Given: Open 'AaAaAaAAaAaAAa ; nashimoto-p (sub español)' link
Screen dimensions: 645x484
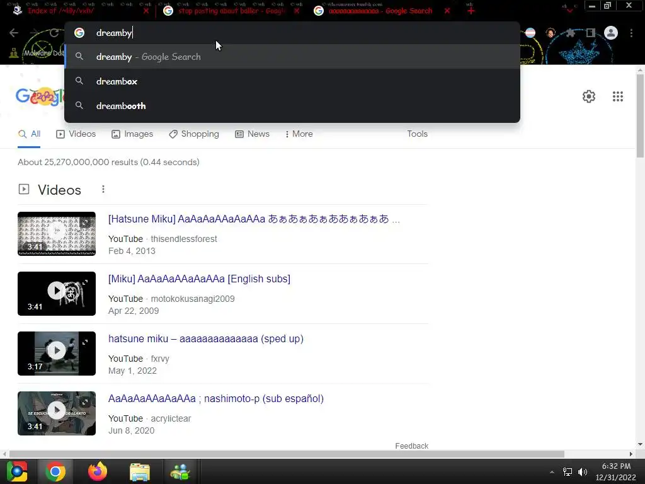Looking at the screenshot, I should 216,399.
